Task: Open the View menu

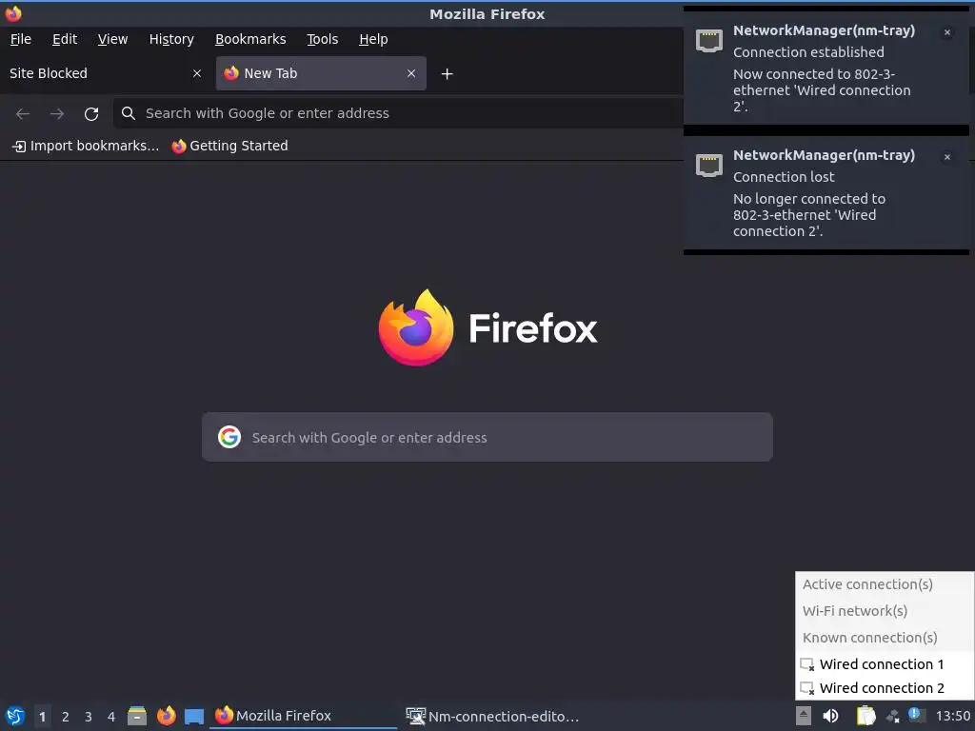Action: (112, 39)
